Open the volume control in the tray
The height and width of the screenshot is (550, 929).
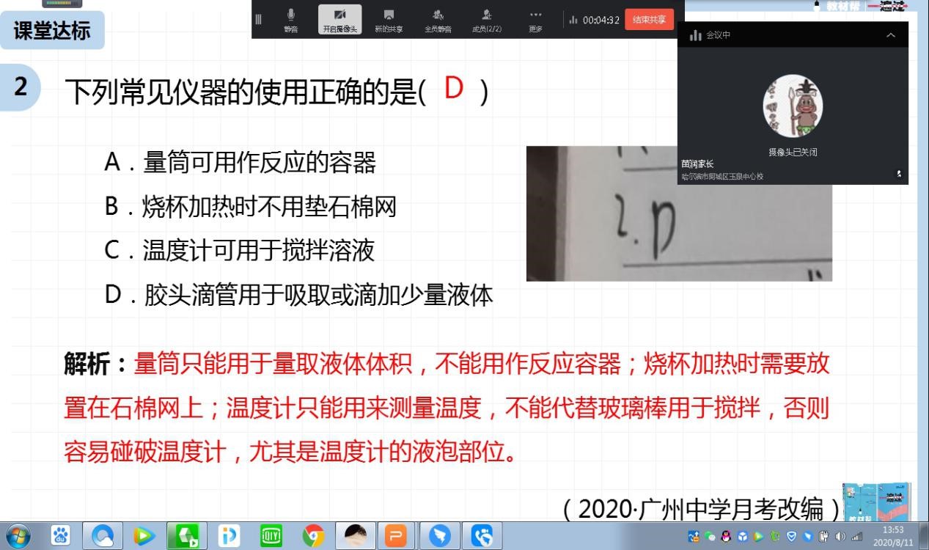coord(840,536)
